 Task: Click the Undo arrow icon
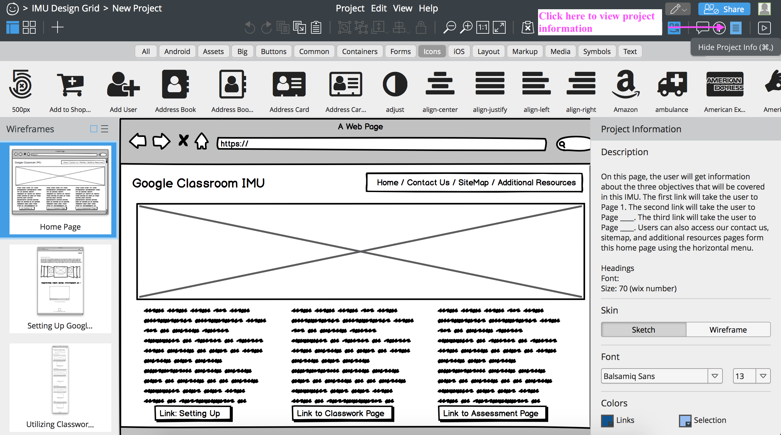coord(250,28)
